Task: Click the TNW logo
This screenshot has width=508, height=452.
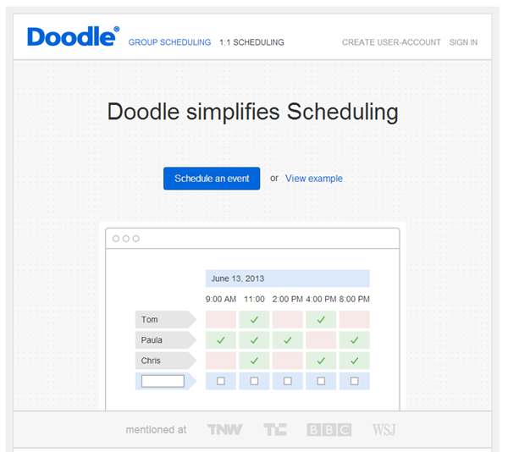Action: (224, 430)
